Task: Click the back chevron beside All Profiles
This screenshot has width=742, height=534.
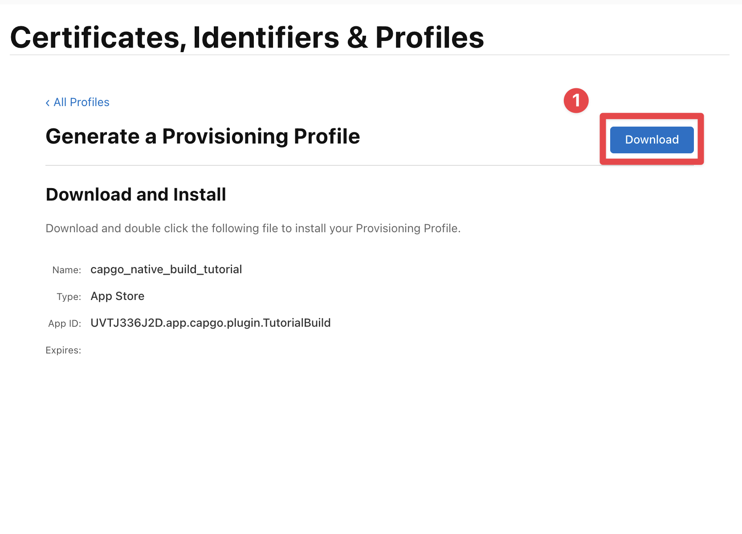Action: 47,103
